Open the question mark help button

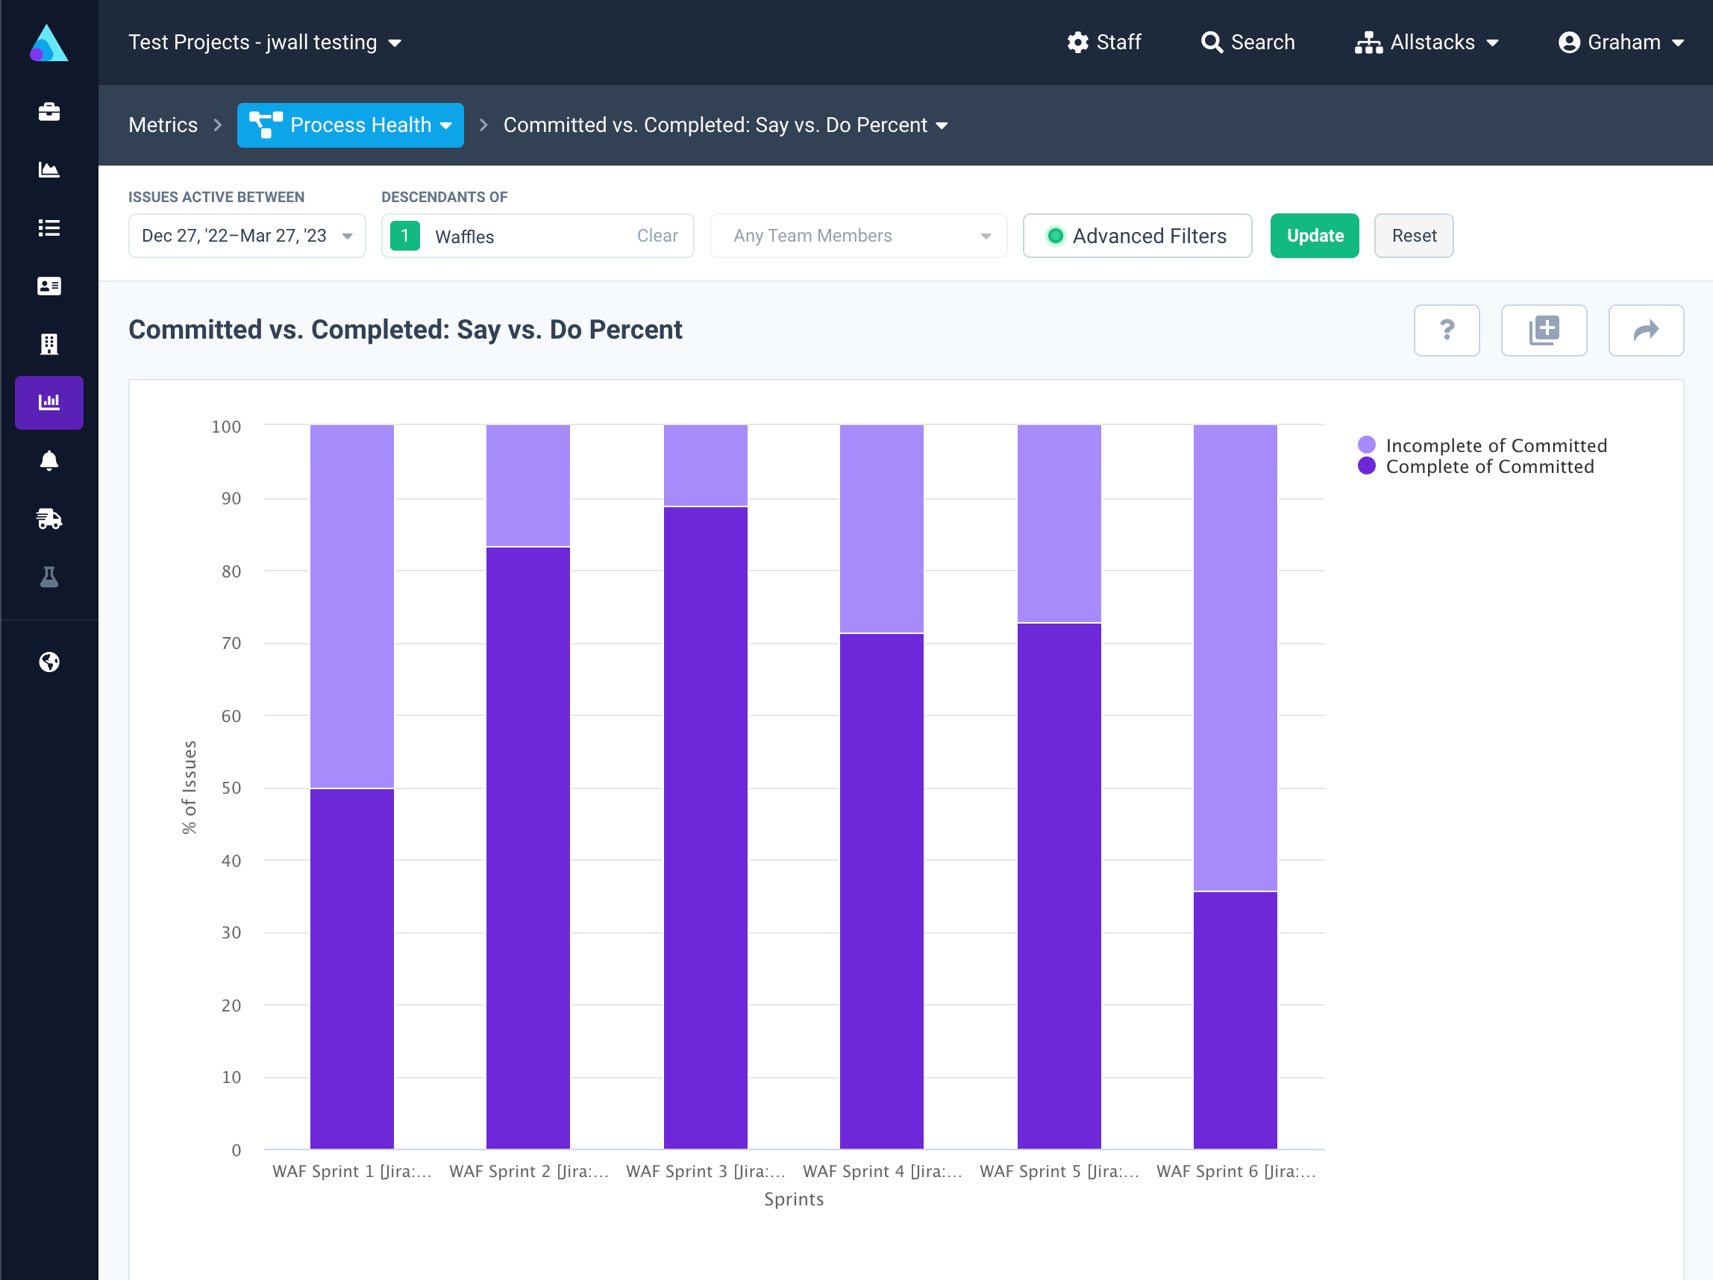1446,330
